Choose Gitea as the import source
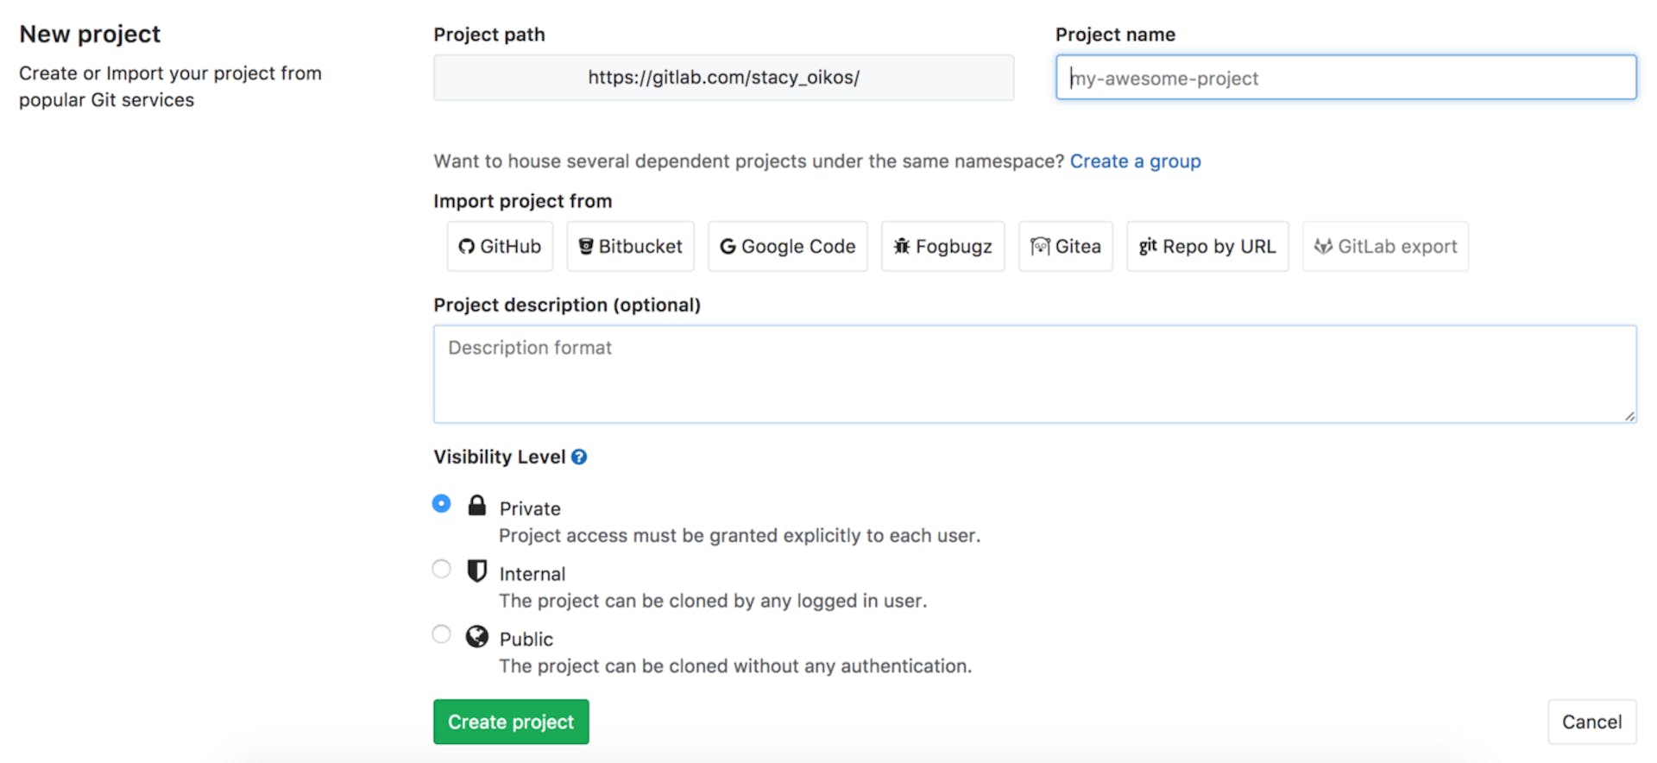Image resolution: width=1657 pixels, height=763 pixels. coord(1065,246)
